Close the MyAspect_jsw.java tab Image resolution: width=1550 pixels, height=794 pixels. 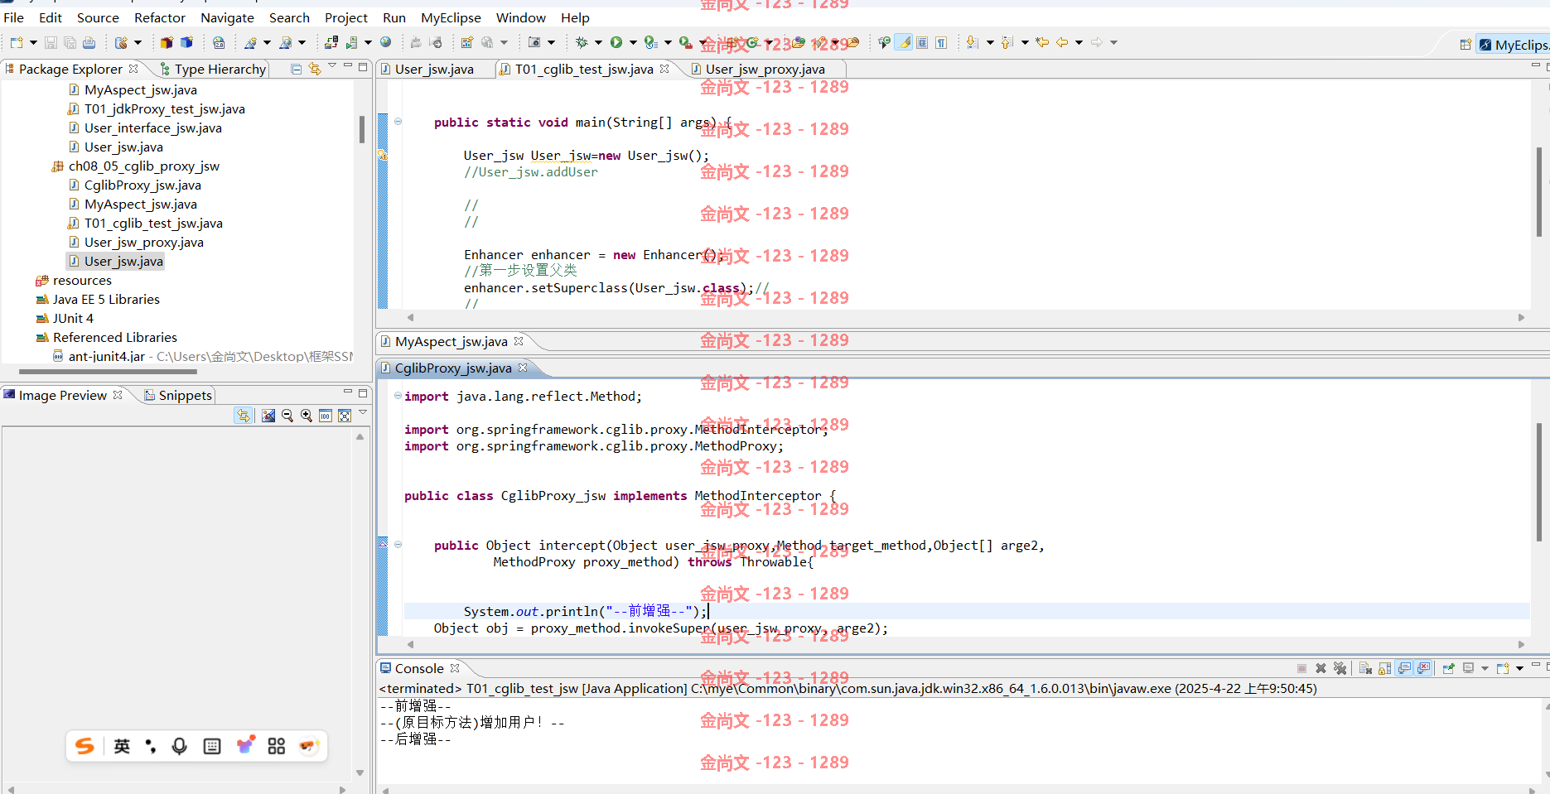pos(519,341)
